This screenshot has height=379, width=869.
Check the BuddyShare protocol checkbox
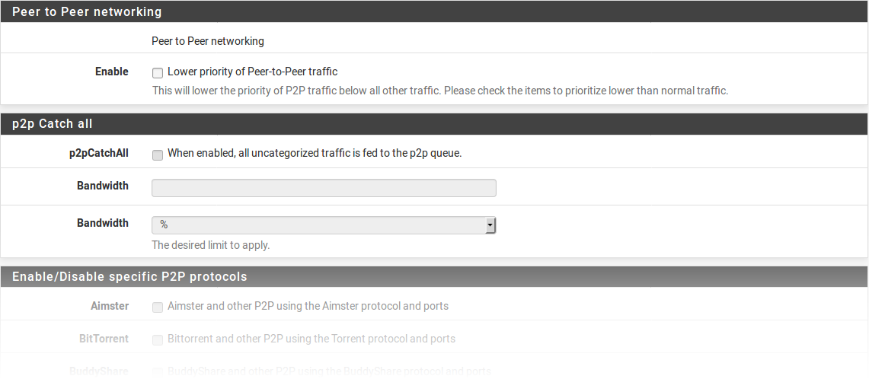click(x=158, y=371)
